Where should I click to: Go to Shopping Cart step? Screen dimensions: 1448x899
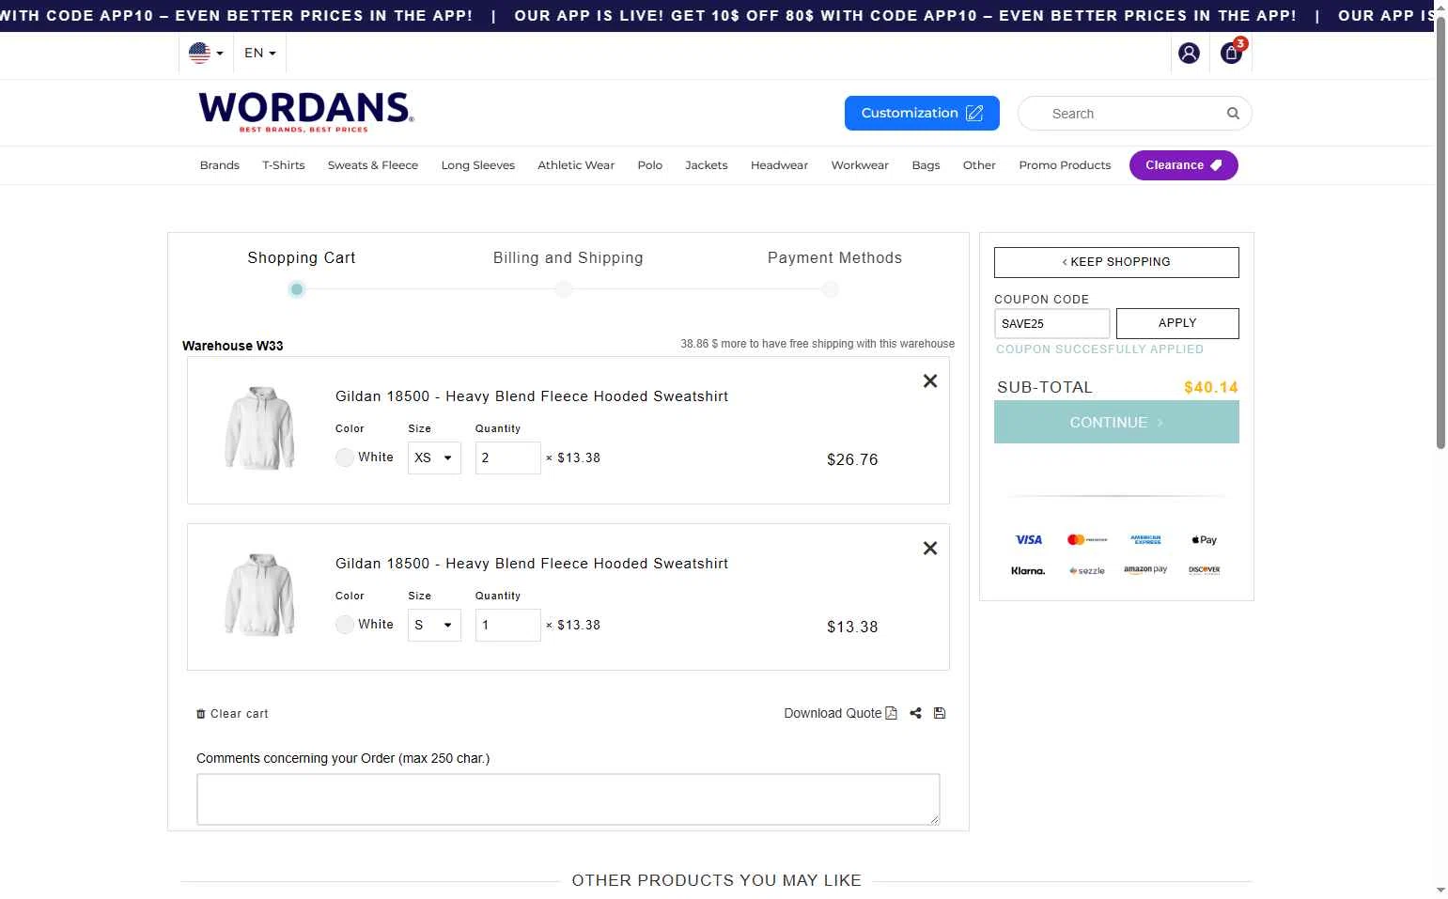point(301,258)
